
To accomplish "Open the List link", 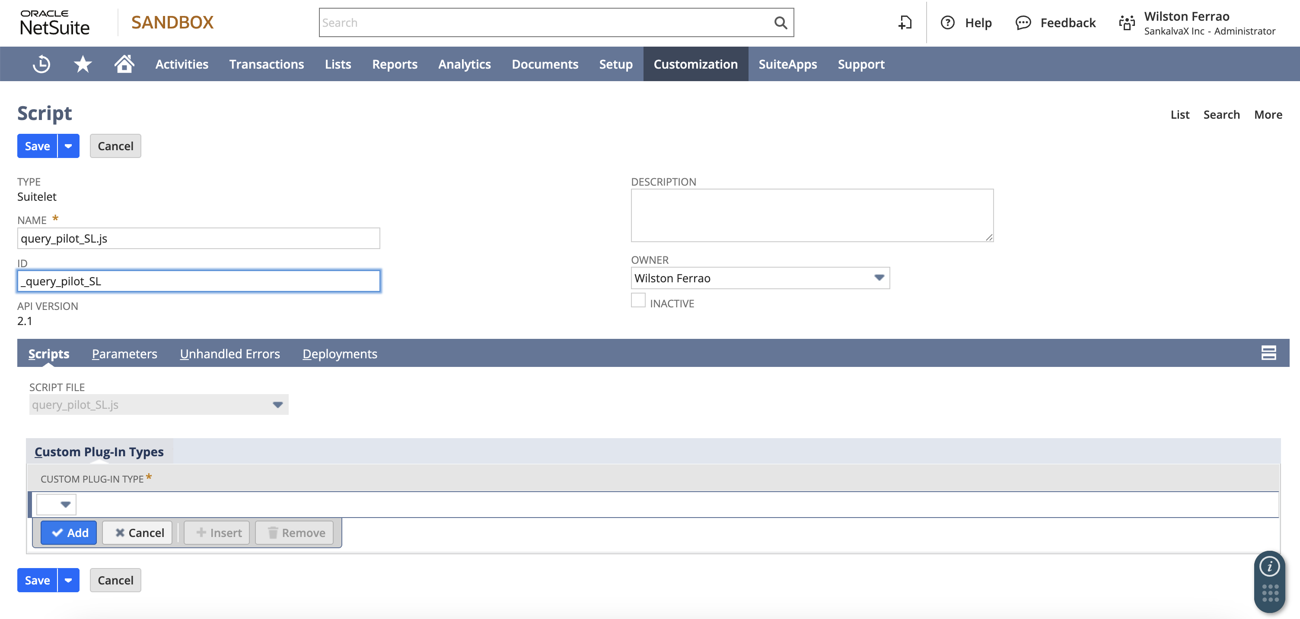I will [1180, 114].
